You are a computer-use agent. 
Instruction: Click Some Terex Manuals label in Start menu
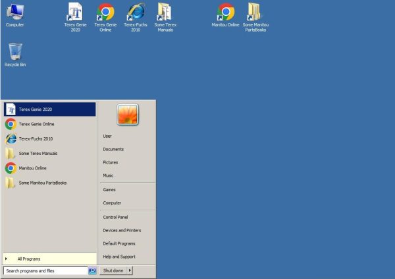[38, 153]
